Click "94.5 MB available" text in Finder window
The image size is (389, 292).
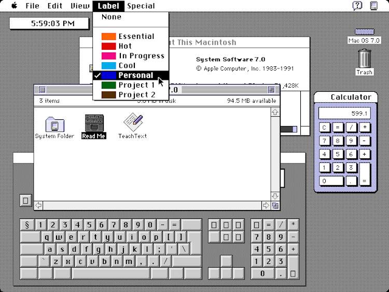tap(252, 101)
